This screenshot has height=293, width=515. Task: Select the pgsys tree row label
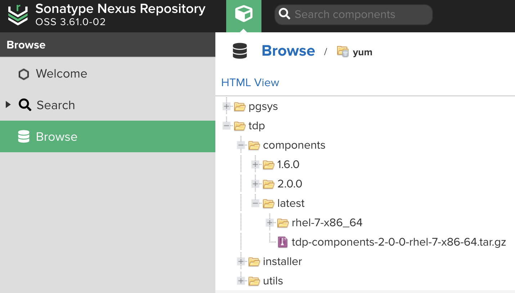263,107
